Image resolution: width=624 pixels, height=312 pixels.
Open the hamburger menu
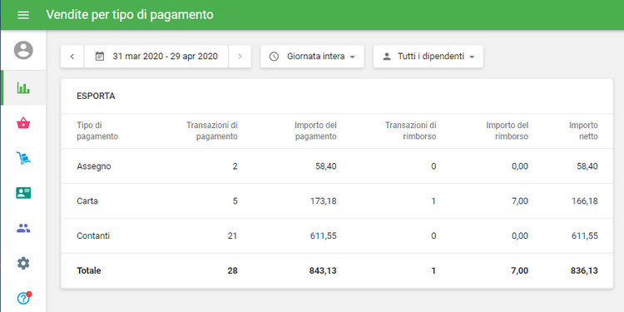[23, 15]
